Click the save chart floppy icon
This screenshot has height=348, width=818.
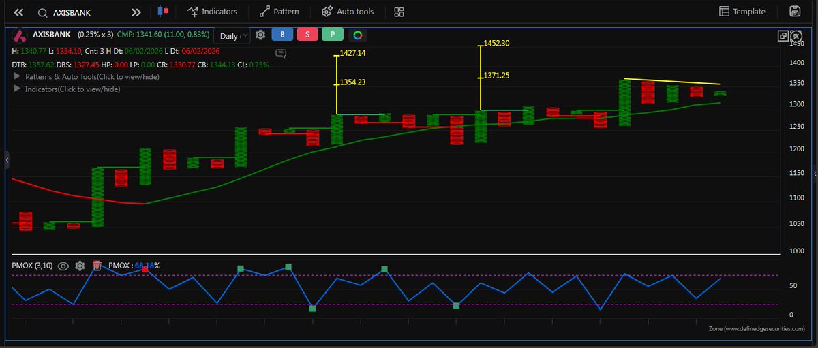coord(795,12)
